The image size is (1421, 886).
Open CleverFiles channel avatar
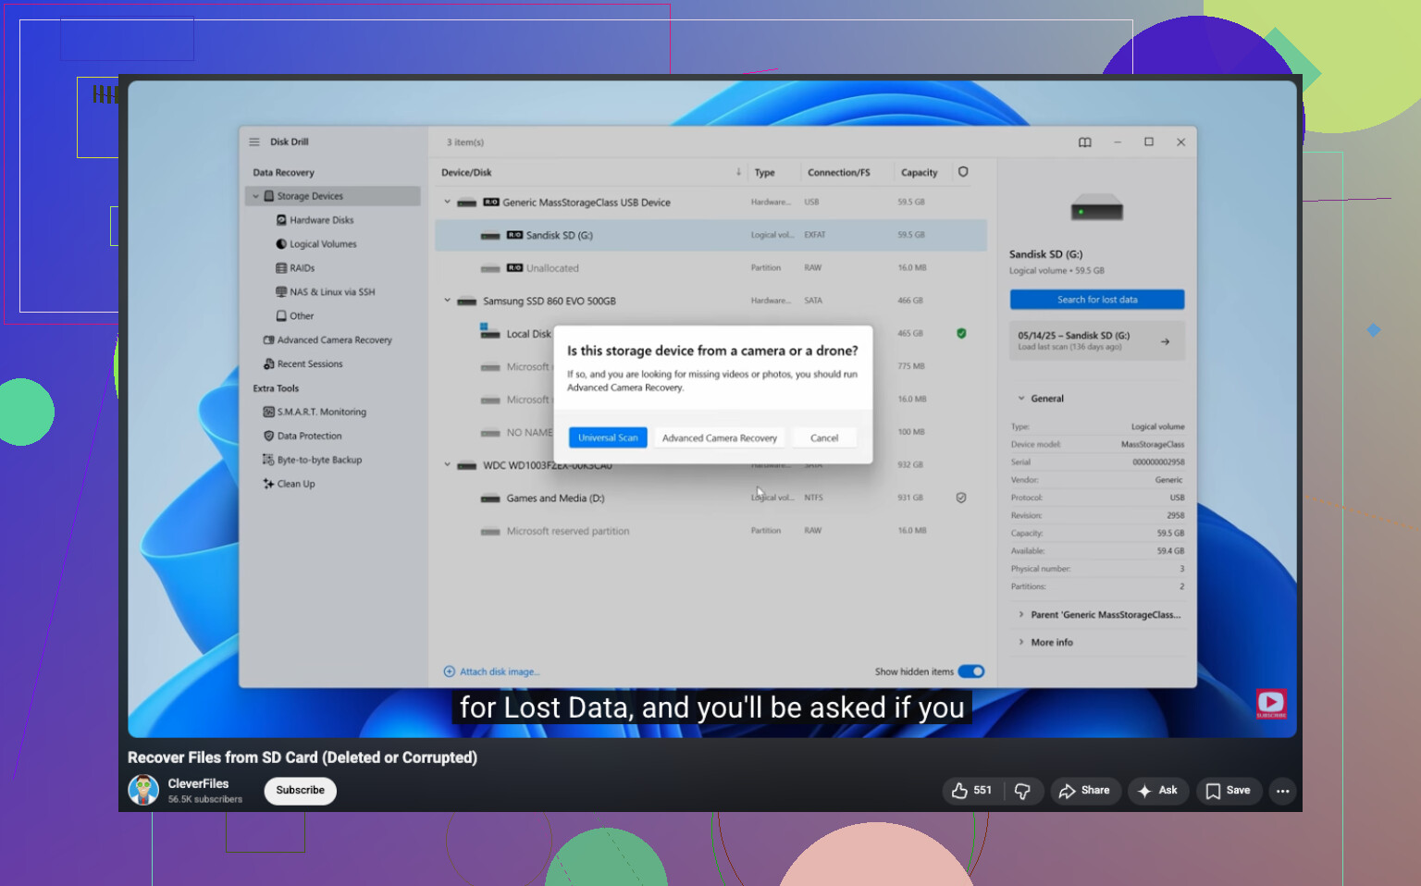pyautogui.click(x=143, y=790)
